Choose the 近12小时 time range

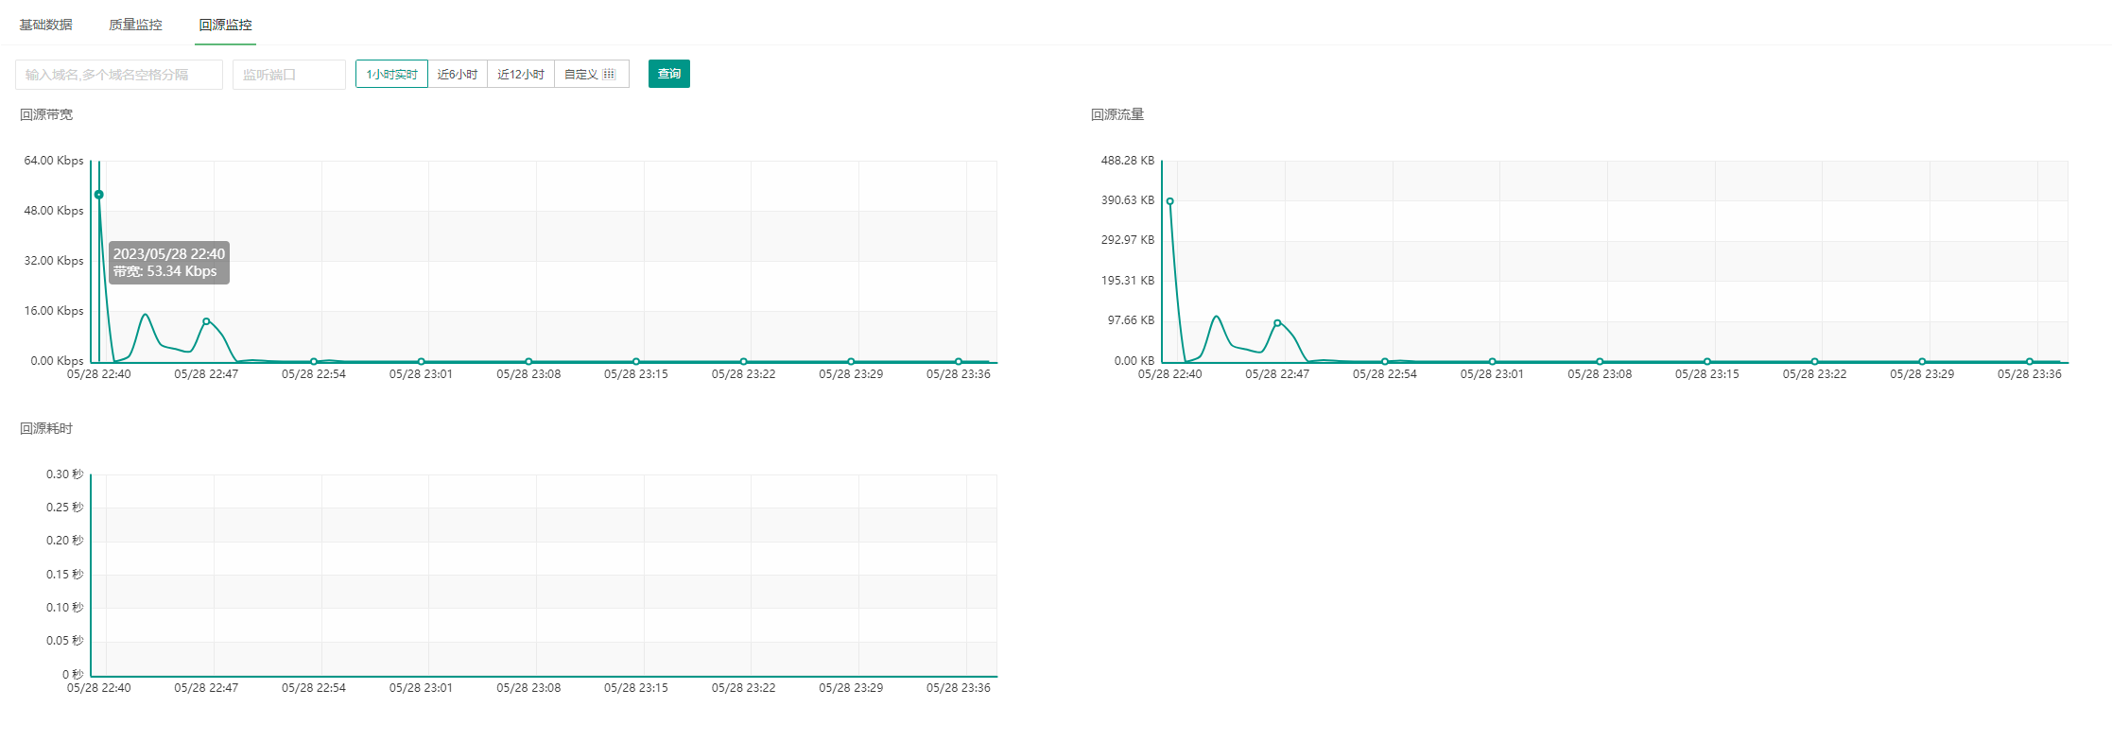click(x=521, y=74)
